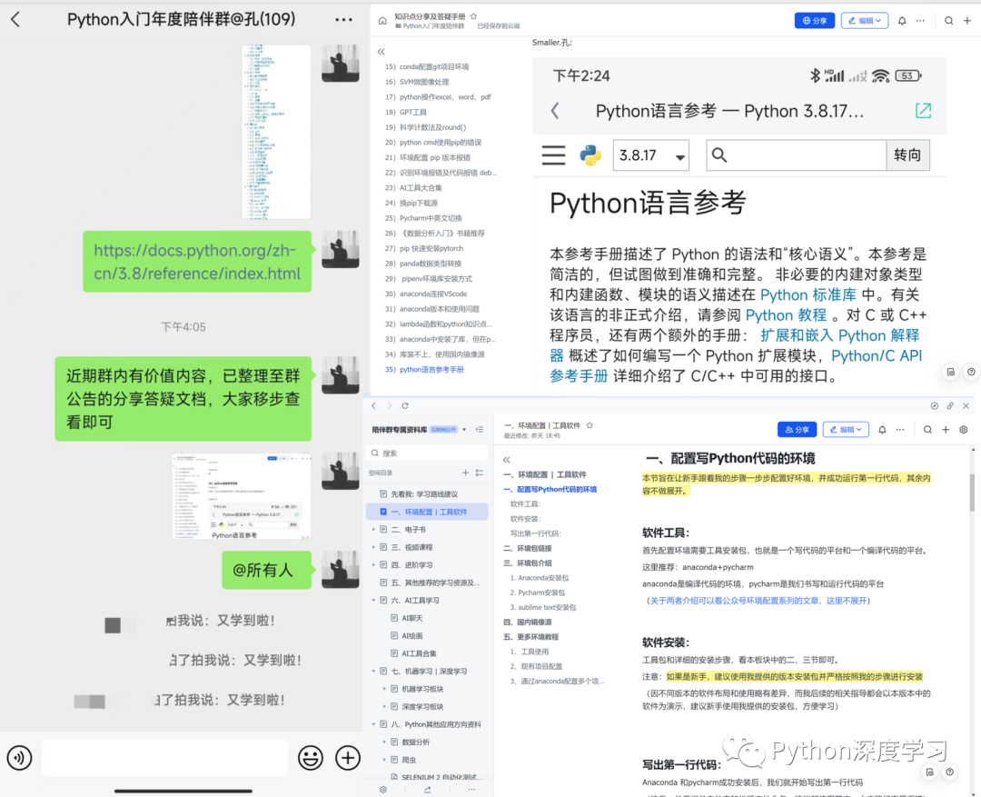The image size is (981, 797).
Task: Select outline item 23) AI工具大合集
Action: tap(413, 188)
